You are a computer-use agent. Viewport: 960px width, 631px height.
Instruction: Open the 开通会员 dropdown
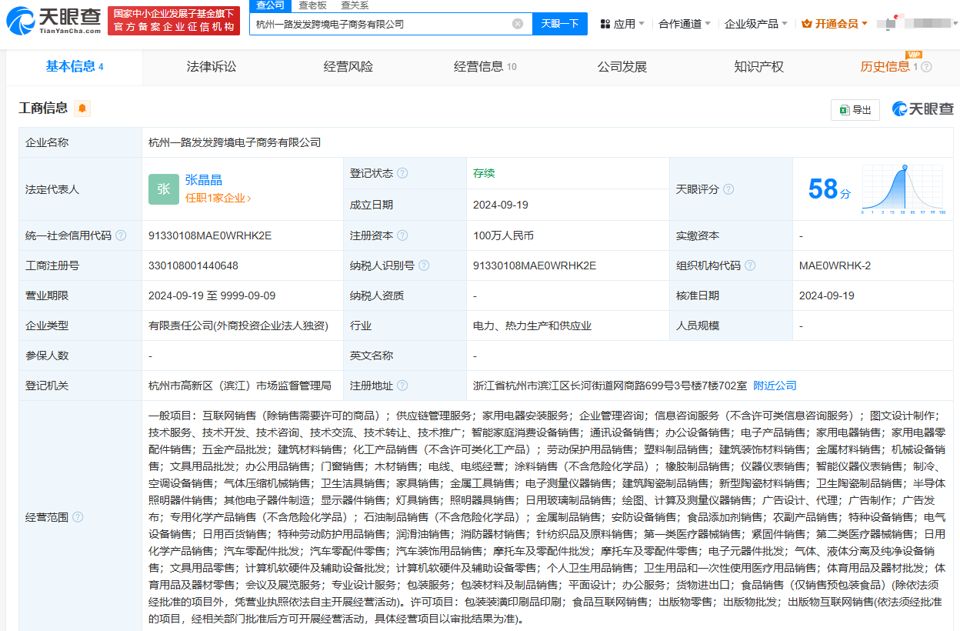point(835,24)
